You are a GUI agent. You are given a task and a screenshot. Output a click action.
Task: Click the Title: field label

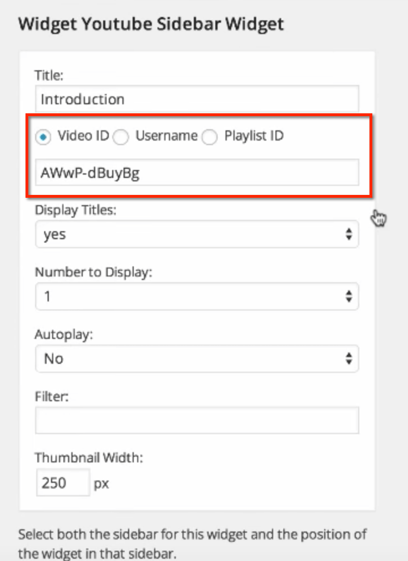point(49,75)
